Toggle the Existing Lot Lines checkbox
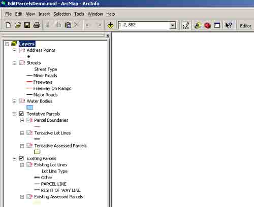The height and width of the screenshot is (207, 254). [x=29, y=164]
